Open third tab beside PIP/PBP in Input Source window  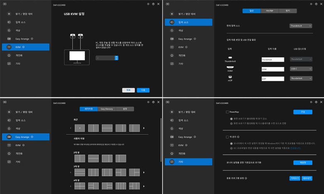pos(288,11)
